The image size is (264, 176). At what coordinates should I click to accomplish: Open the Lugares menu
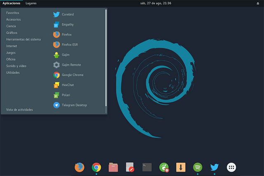pos(31,3)
